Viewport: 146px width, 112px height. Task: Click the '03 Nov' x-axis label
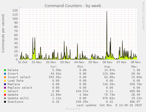65,62
